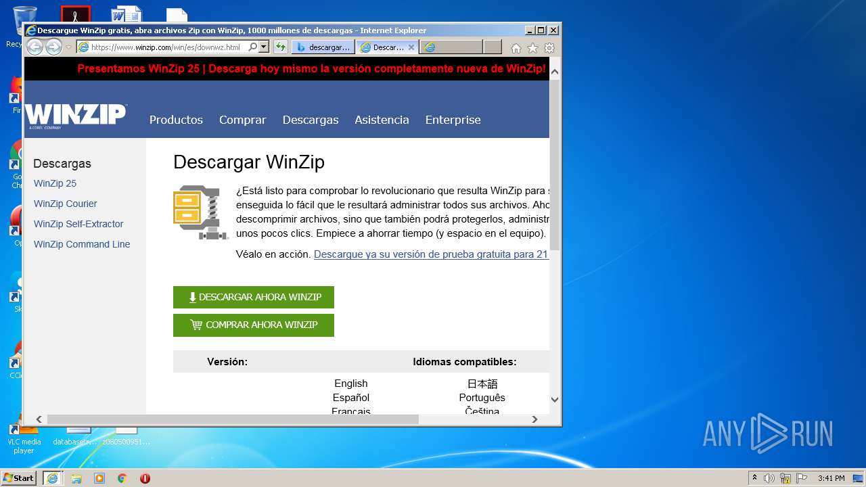Open the IE Home icon

coord(516,48)
